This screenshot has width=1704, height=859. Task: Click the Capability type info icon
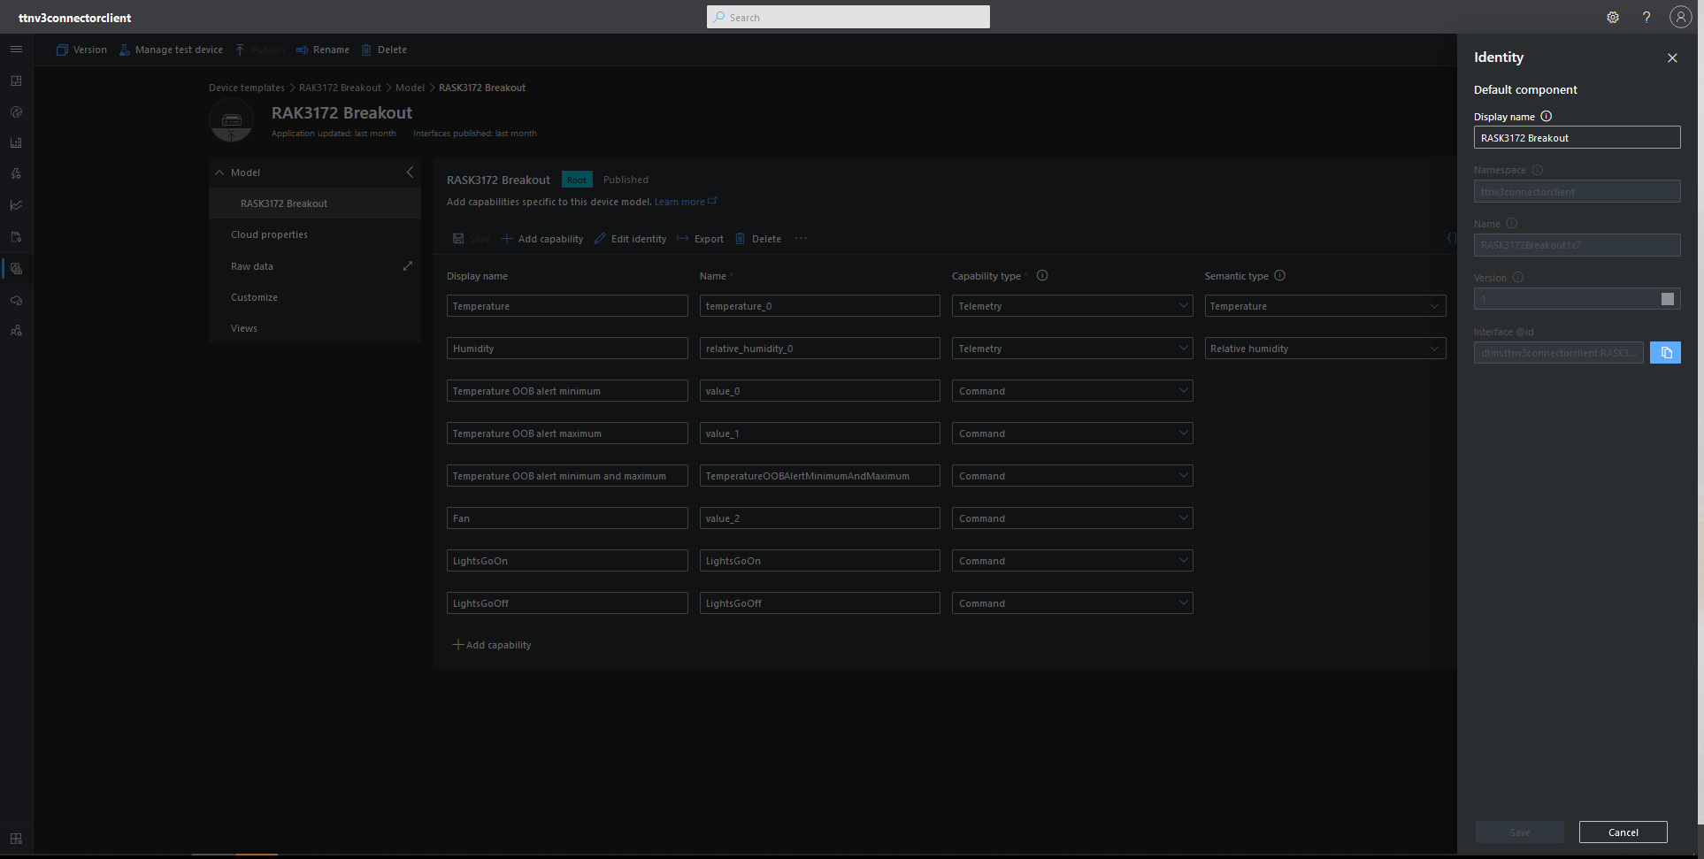[1042, 276]
